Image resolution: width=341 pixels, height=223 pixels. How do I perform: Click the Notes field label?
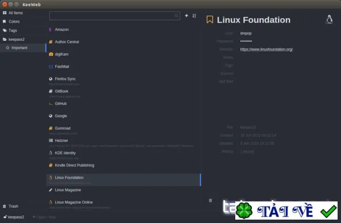(228, 57)
